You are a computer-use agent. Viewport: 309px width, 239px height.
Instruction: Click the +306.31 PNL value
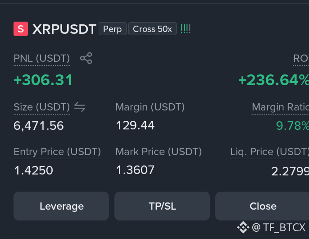pos(43,80)
